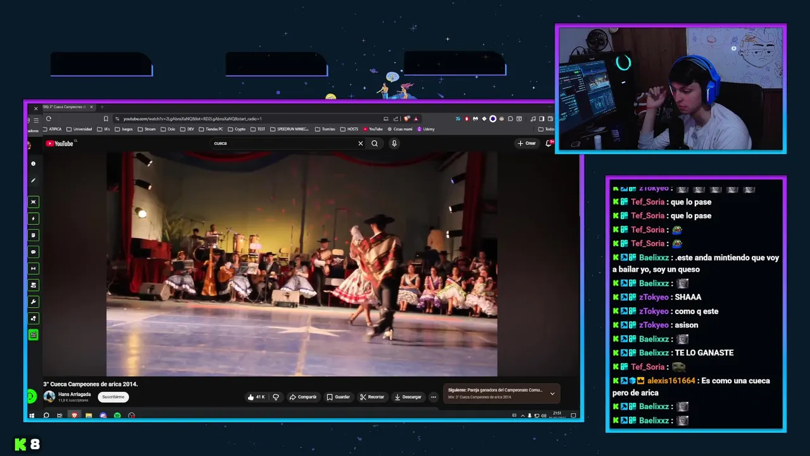Open YouTube notifications bell
The height and width of the screenshot is (456, 810).
[549, 143]
